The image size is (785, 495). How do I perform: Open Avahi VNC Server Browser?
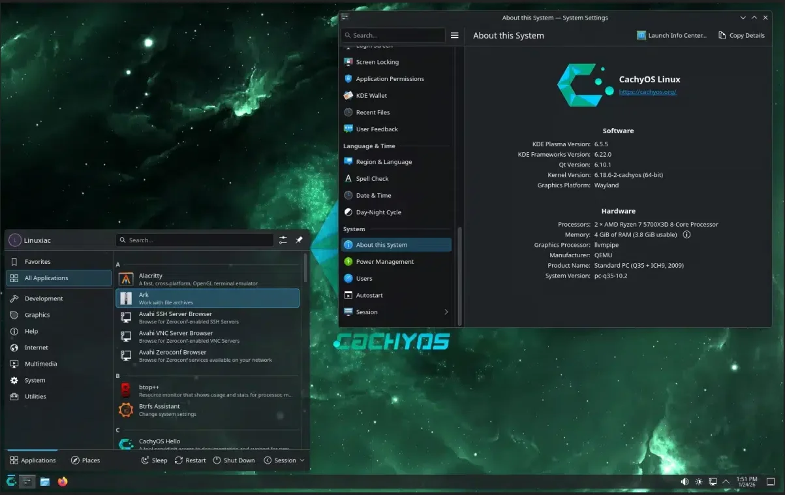tap(208, 336)
